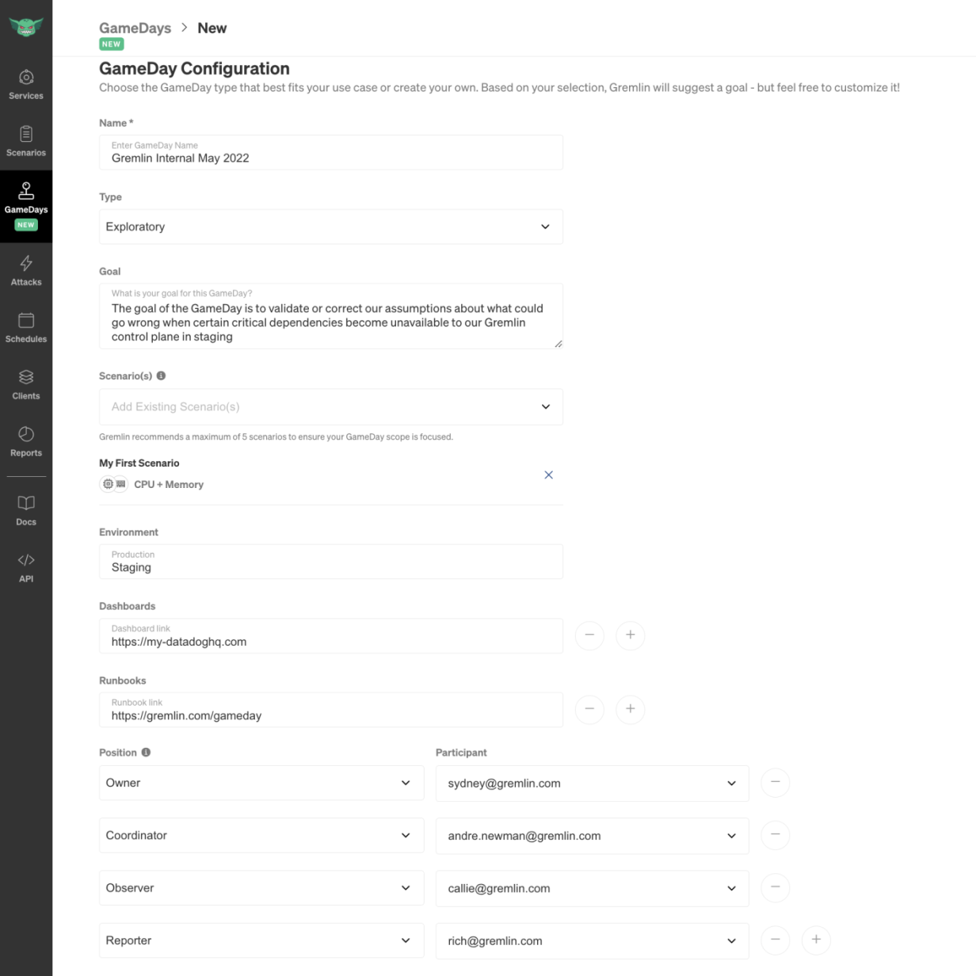
Task: Open Reports in the sidebar
Action: point(26,442)
